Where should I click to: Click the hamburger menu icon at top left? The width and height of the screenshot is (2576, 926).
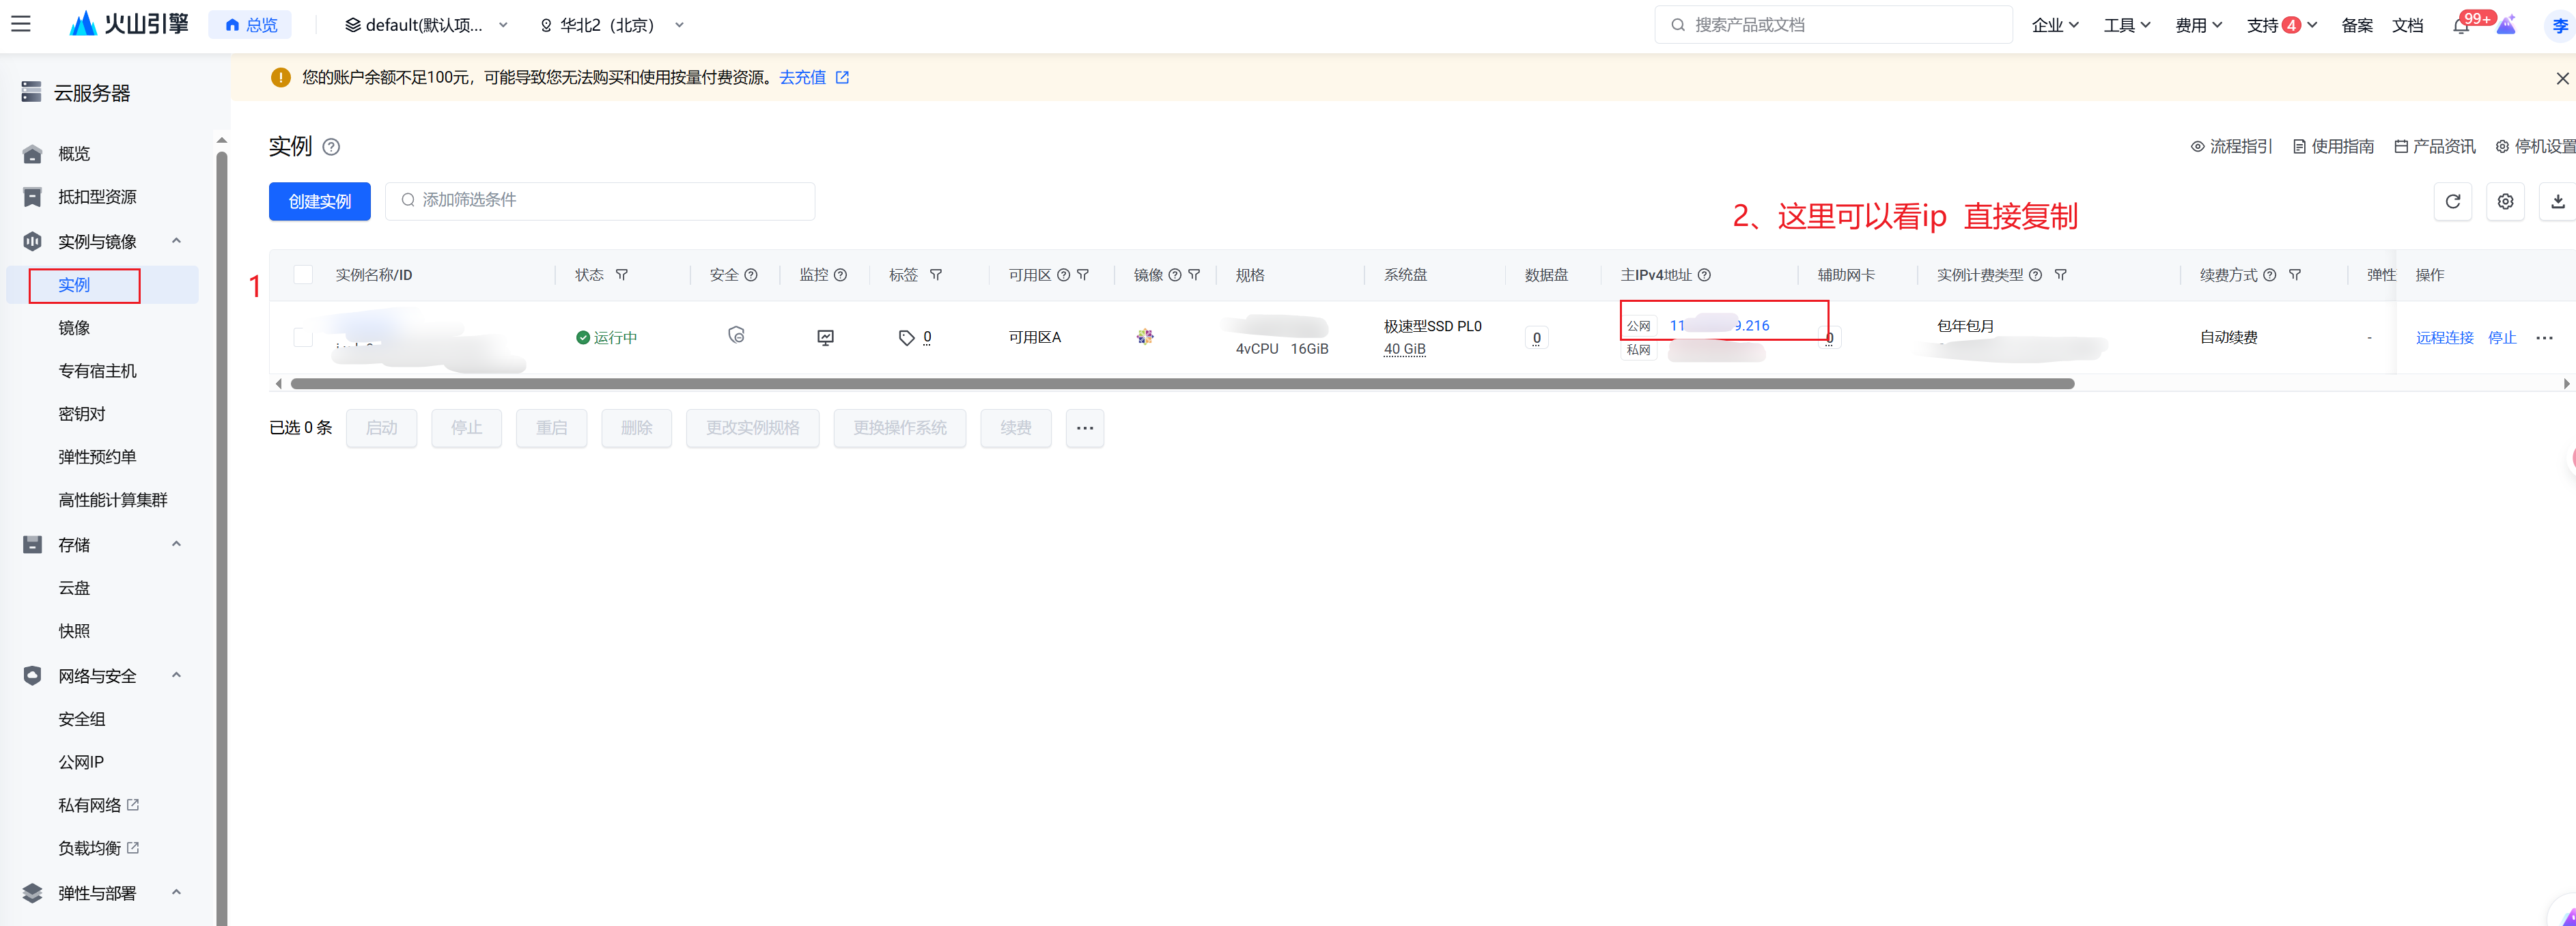pyautogui.click(x=21, y=24)
